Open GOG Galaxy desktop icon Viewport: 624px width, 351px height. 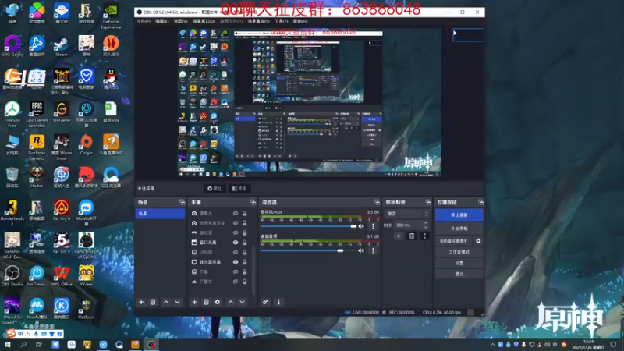point(12,46)
